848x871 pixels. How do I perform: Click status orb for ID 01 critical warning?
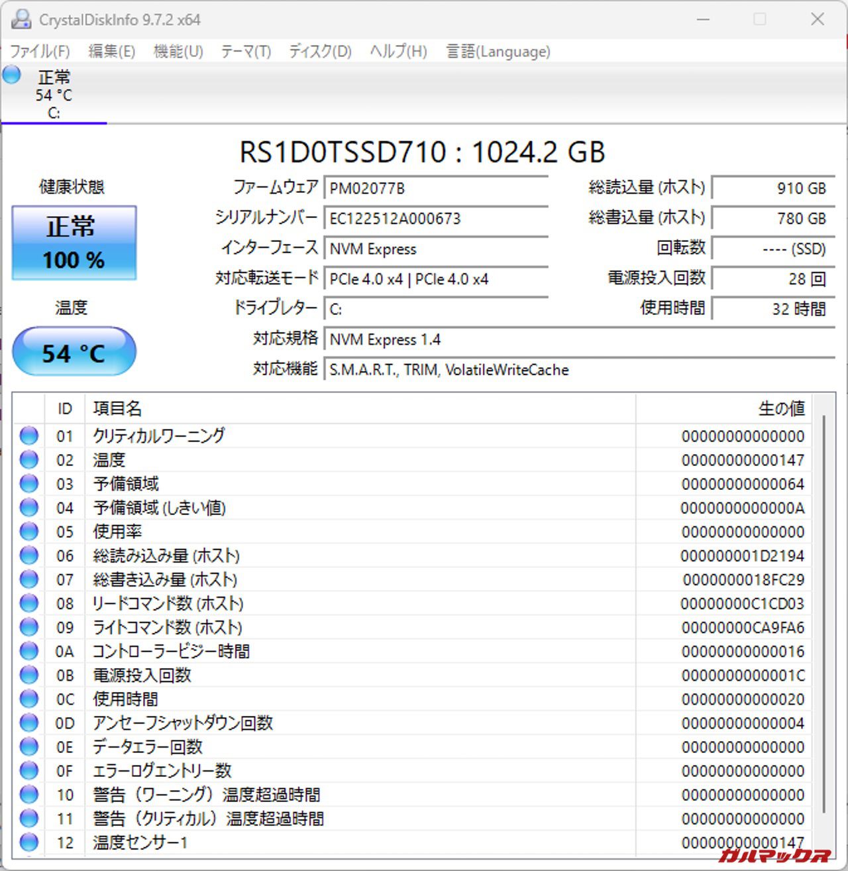click(x=29, y=436)
